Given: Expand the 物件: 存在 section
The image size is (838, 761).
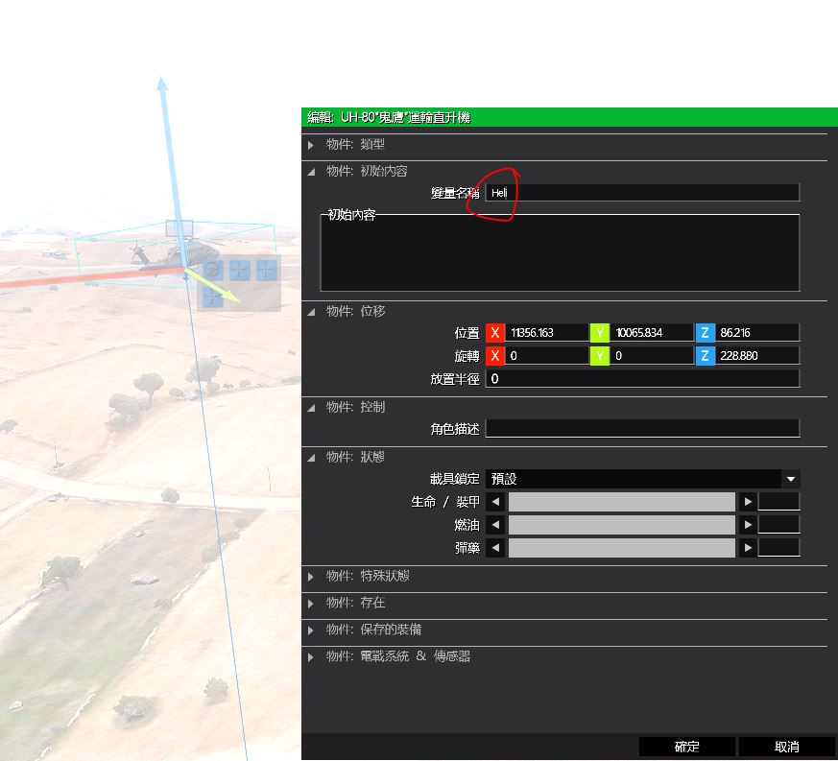Looking at the screenshot, I should (310, 604).
